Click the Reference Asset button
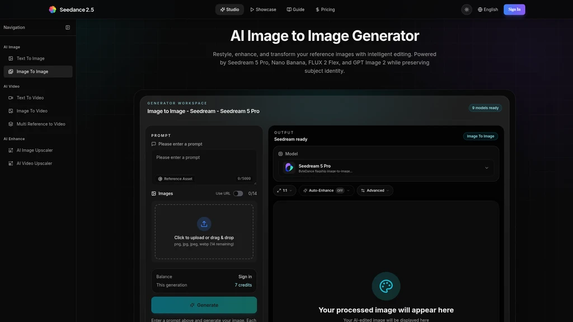Image resolution: width=573 pixels, height=322 pixels. [175, 179]
